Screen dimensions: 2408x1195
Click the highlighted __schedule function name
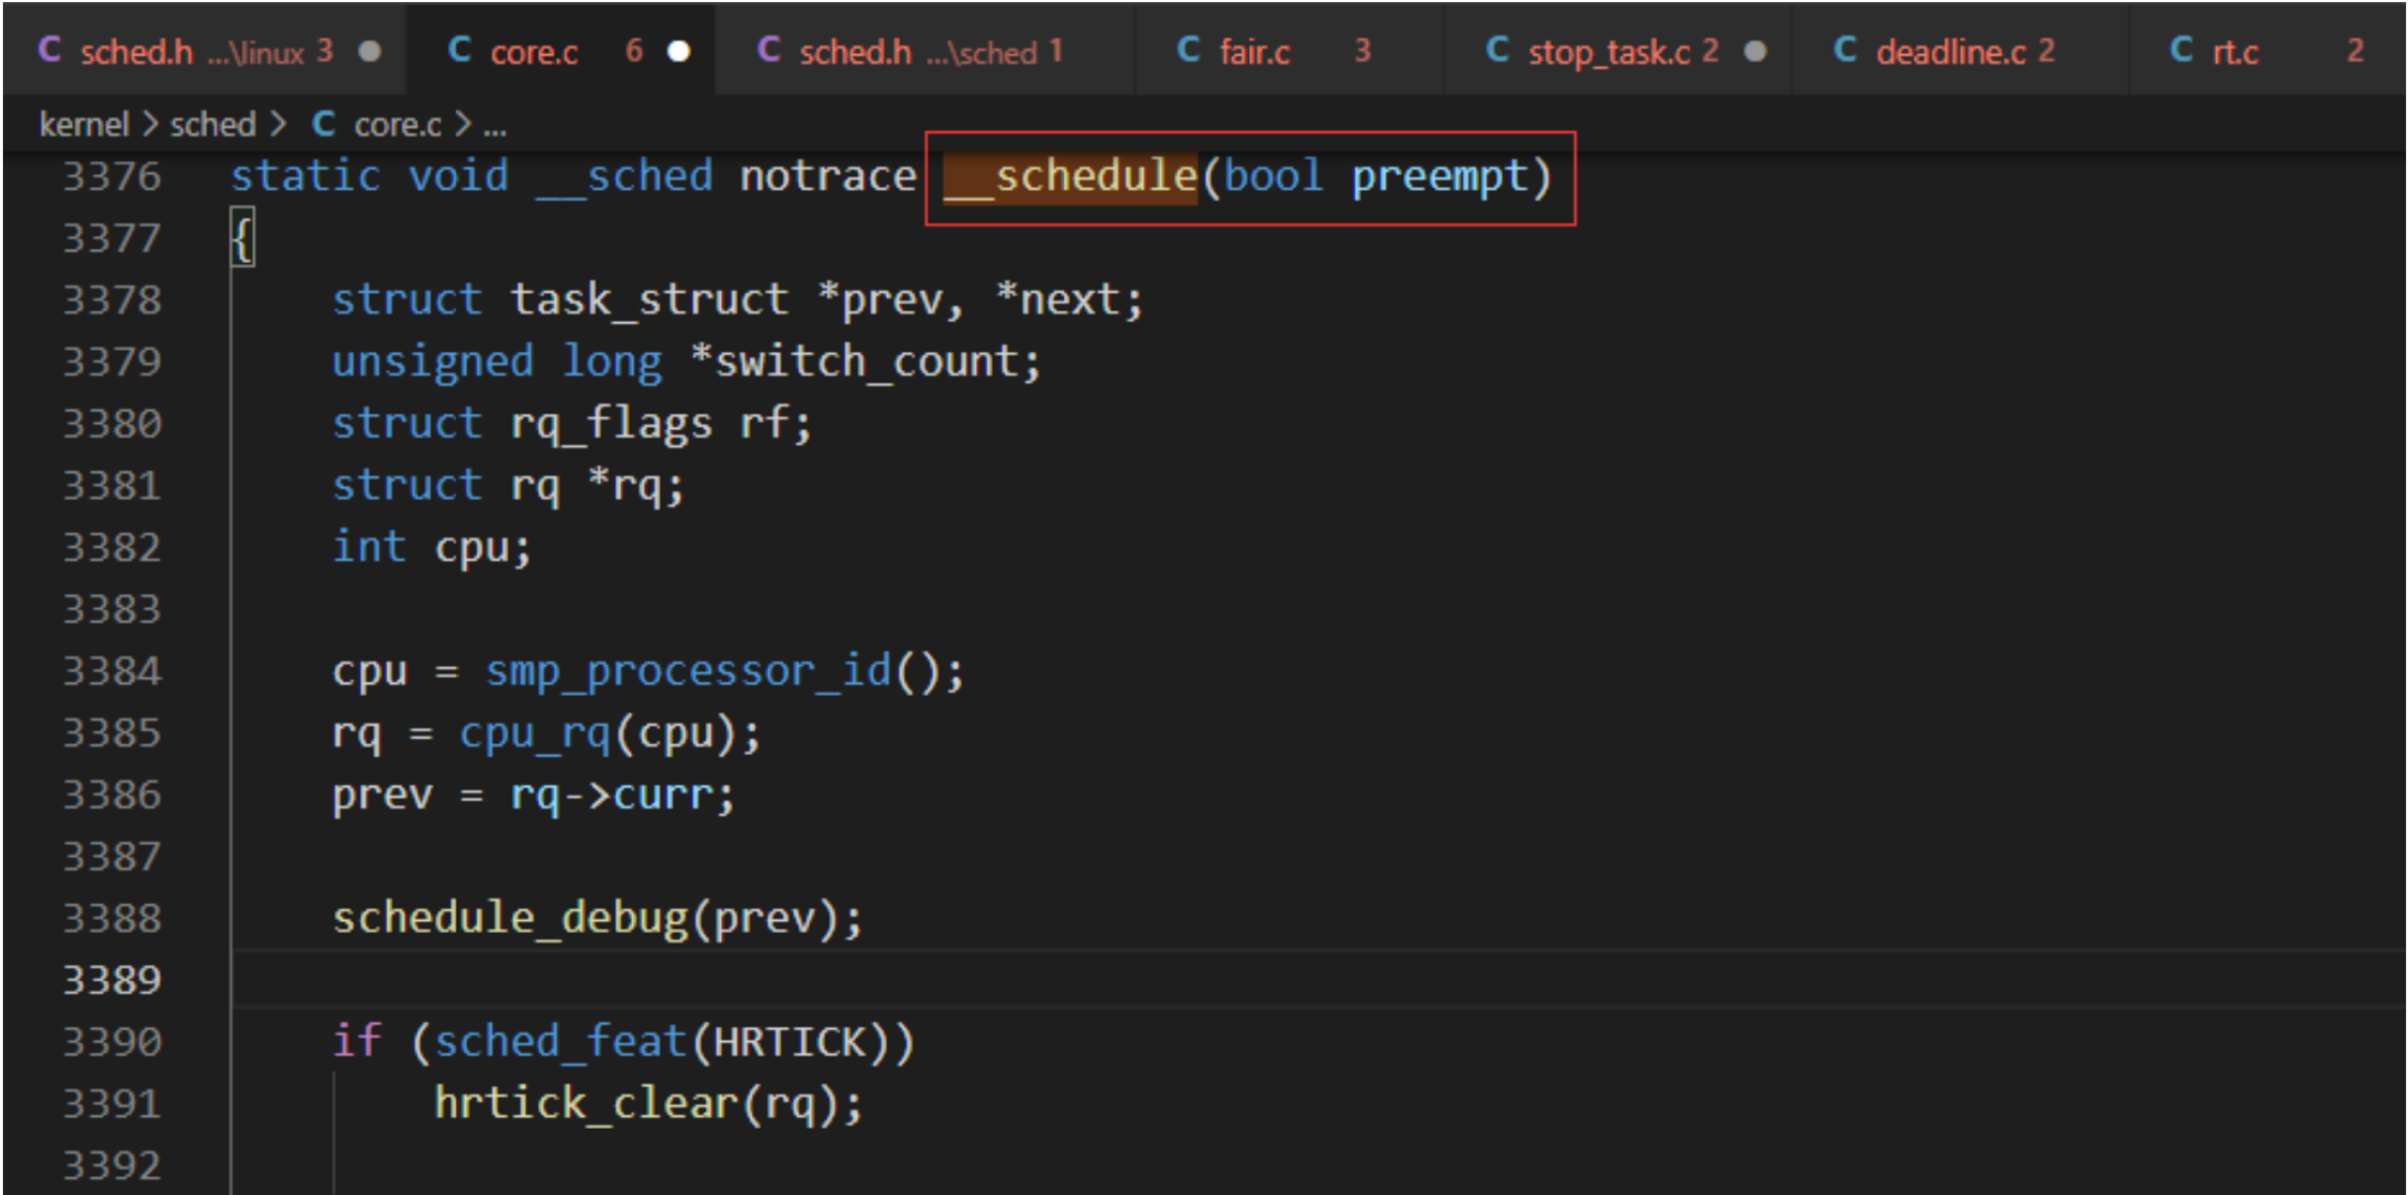pyautogui.click(x=1070, y=178)
